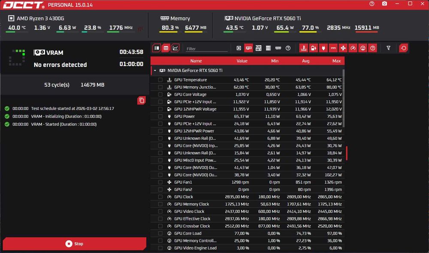Screen dimensions: 429x253
Task: Switch to split panel view
Action: [x=157, y=48]
